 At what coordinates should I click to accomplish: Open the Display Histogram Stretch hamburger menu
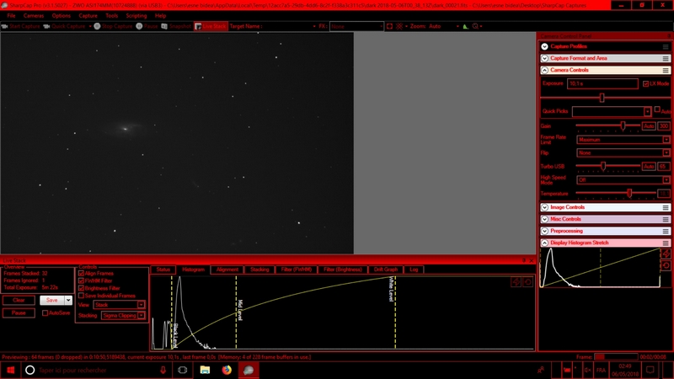point(666,243)
